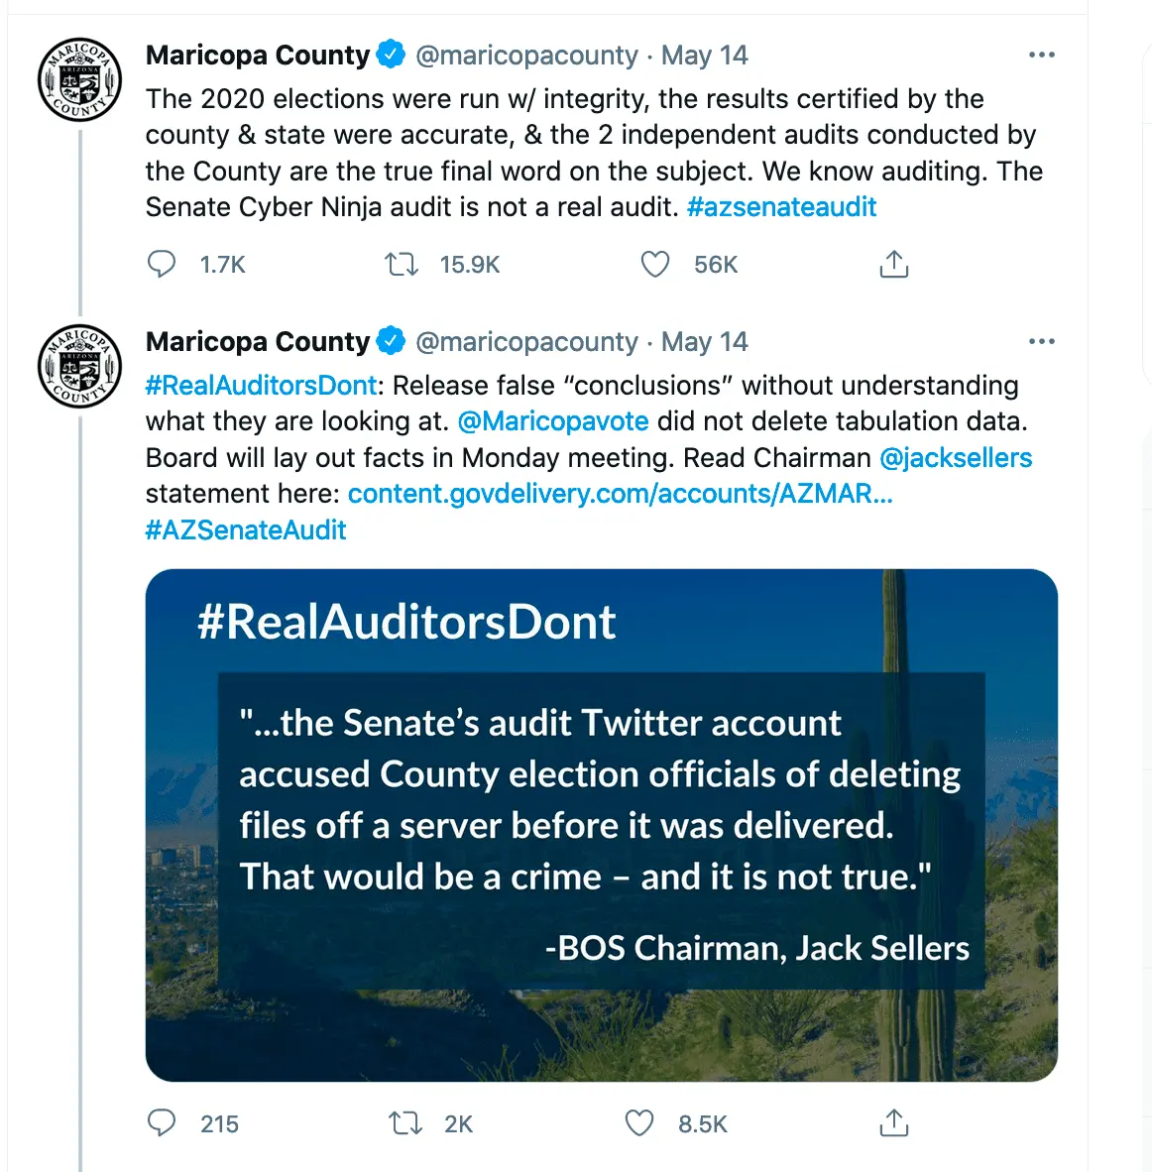Share the first tweet about 2020 elections

(893, 265)
